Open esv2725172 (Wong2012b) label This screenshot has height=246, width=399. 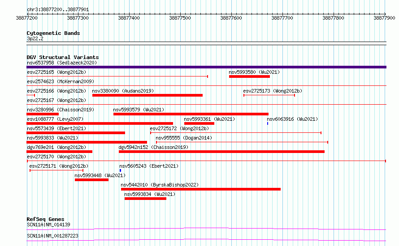click(x=179, y=128)
